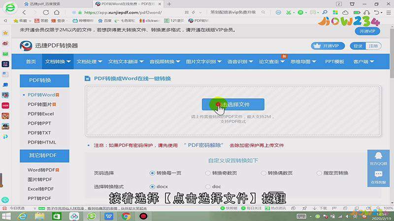This screenshot has height=221, width=394.
Task: Open Windows Start button
Action: coord(6,216)
